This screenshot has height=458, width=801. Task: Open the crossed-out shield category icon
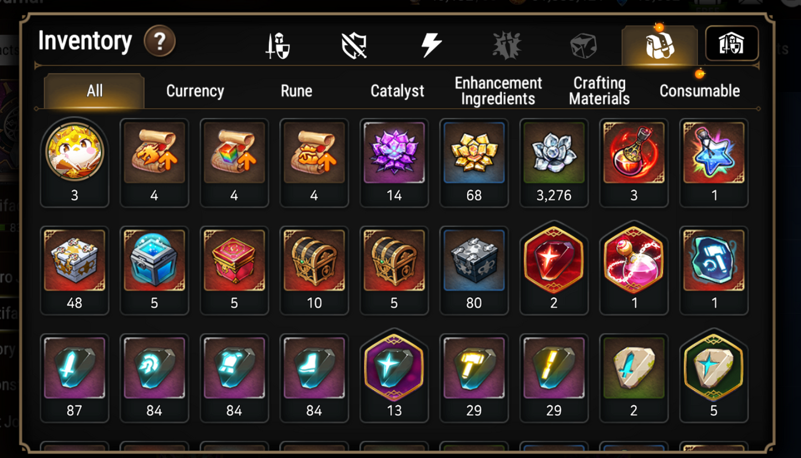pos(354,45)
